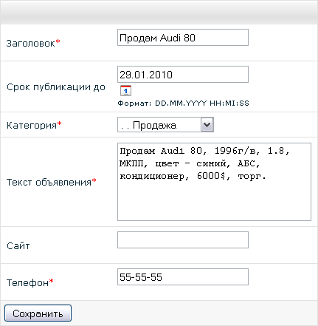Viewport: 318px width, 326px height.
Task: Place cursor after кондиционер, 6000$, торг. line
Action: (x=267, y=177)
